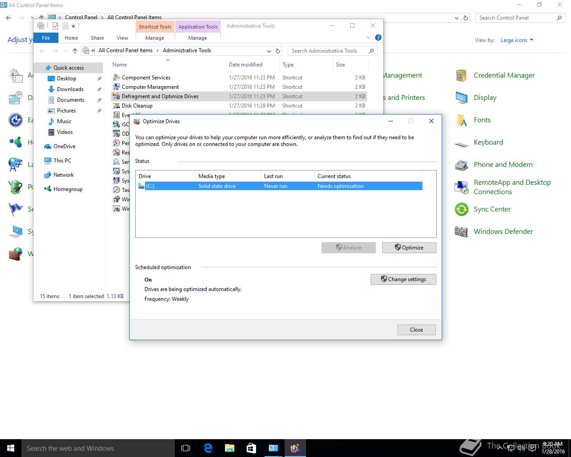
Task: Open File Explorer from taskbar
Action: coord(229,448)
